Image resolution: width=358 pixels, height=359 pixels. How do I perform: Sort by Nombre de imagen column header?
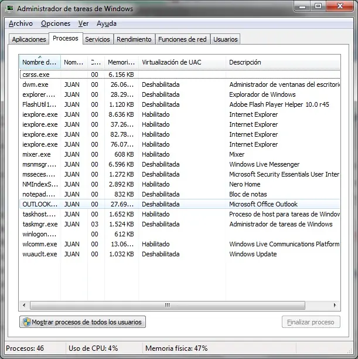[x=40, y=62]
